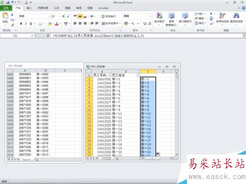
Task: Open the number format dropdown
Action: (x=150, y=16)
